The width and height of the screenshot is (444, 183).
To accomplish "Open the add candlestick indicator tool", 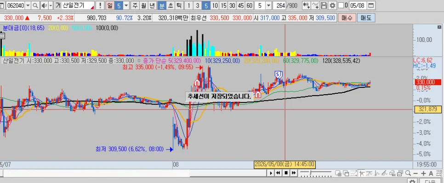I will (x=307, y=6).
